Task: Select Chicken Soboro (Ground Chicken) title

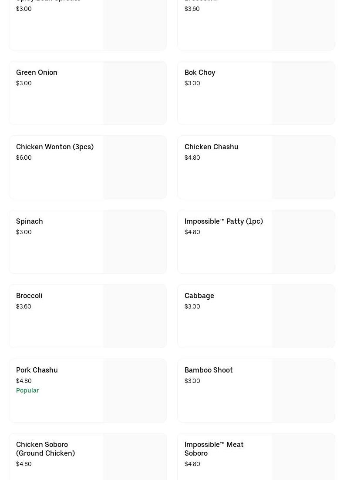Action: point(45,449)
